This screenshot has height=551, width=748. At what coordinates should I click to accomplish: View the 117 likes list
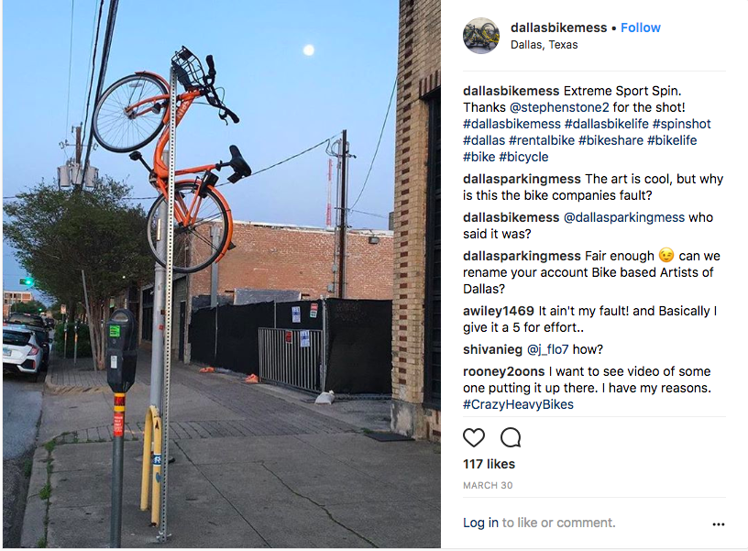pyautogui.click(x=489, y=464)
